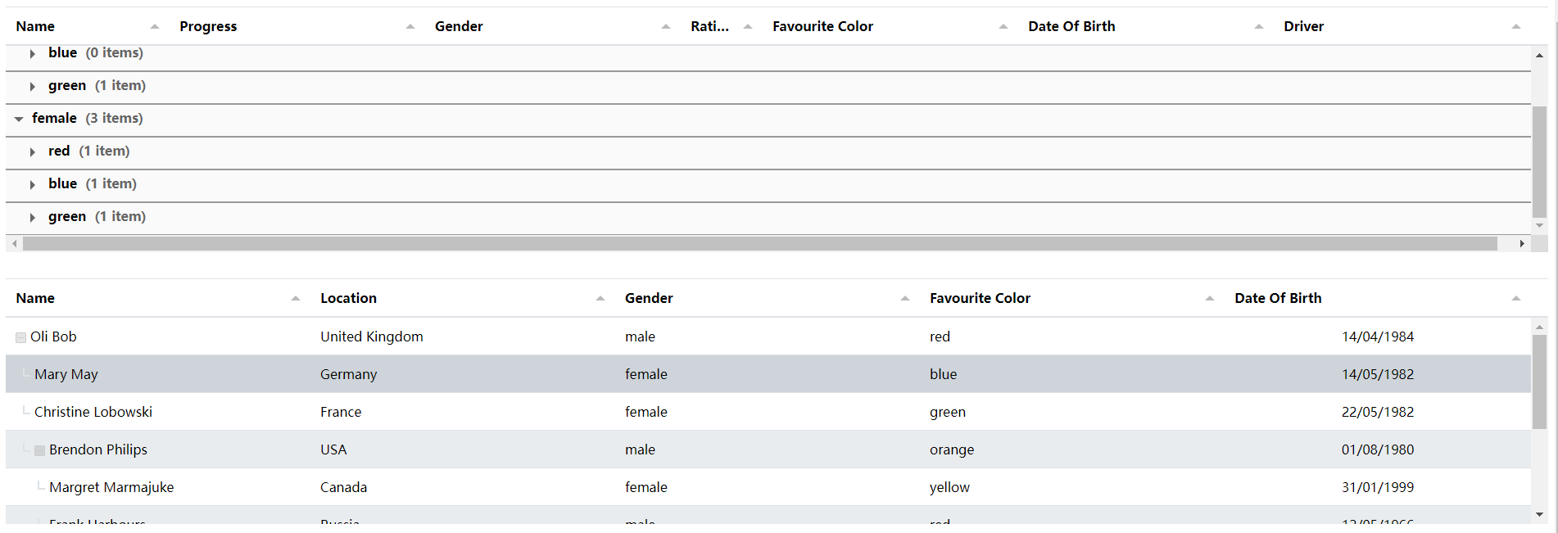Viewport: 1558px width, 533px height.
Task: Toggle the tree collapse box beside Oli Bob
Action: [x=20, y=337]
